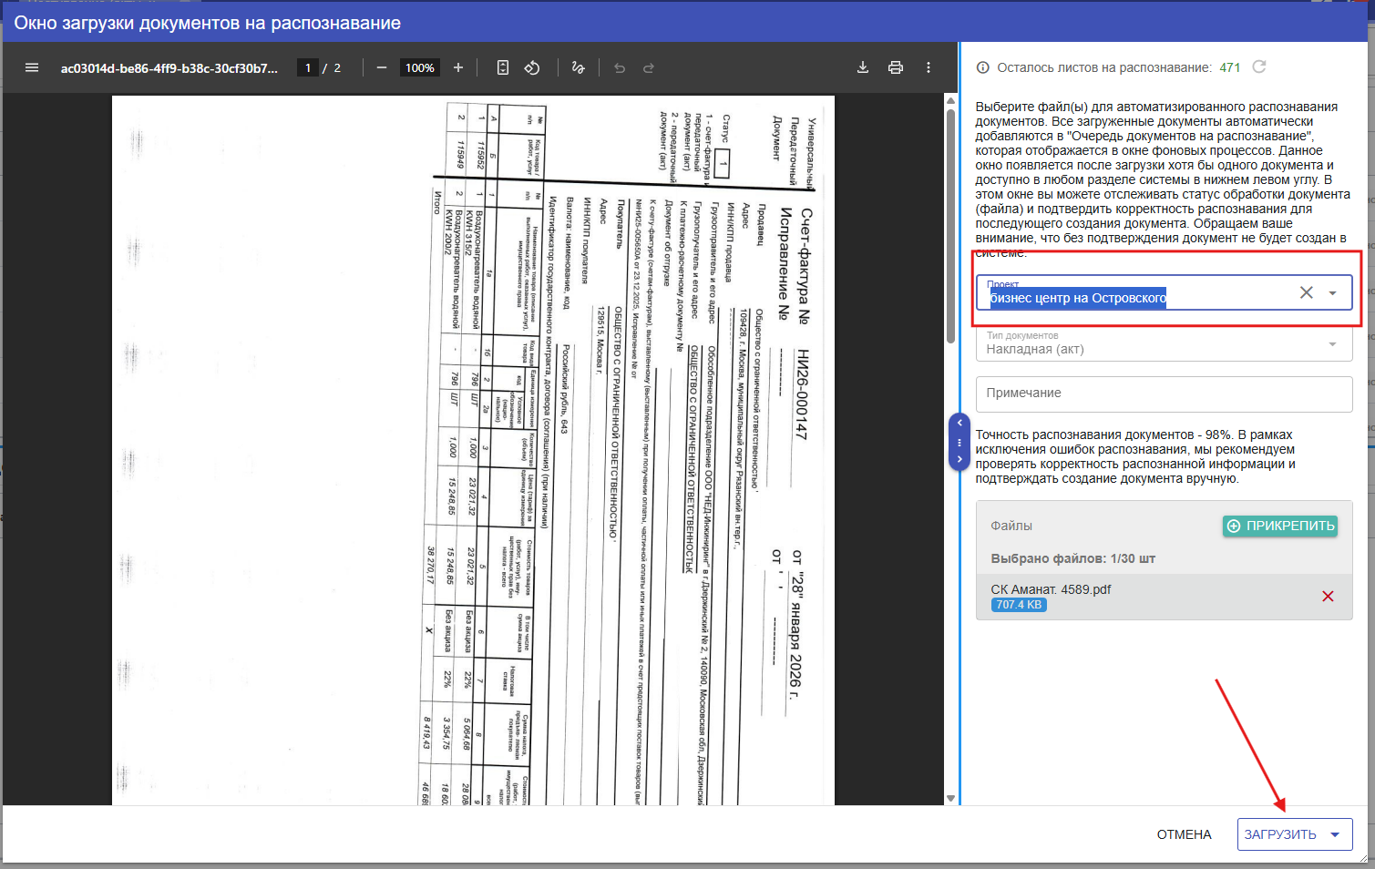Click the fit to page icon

coord(503,68)
